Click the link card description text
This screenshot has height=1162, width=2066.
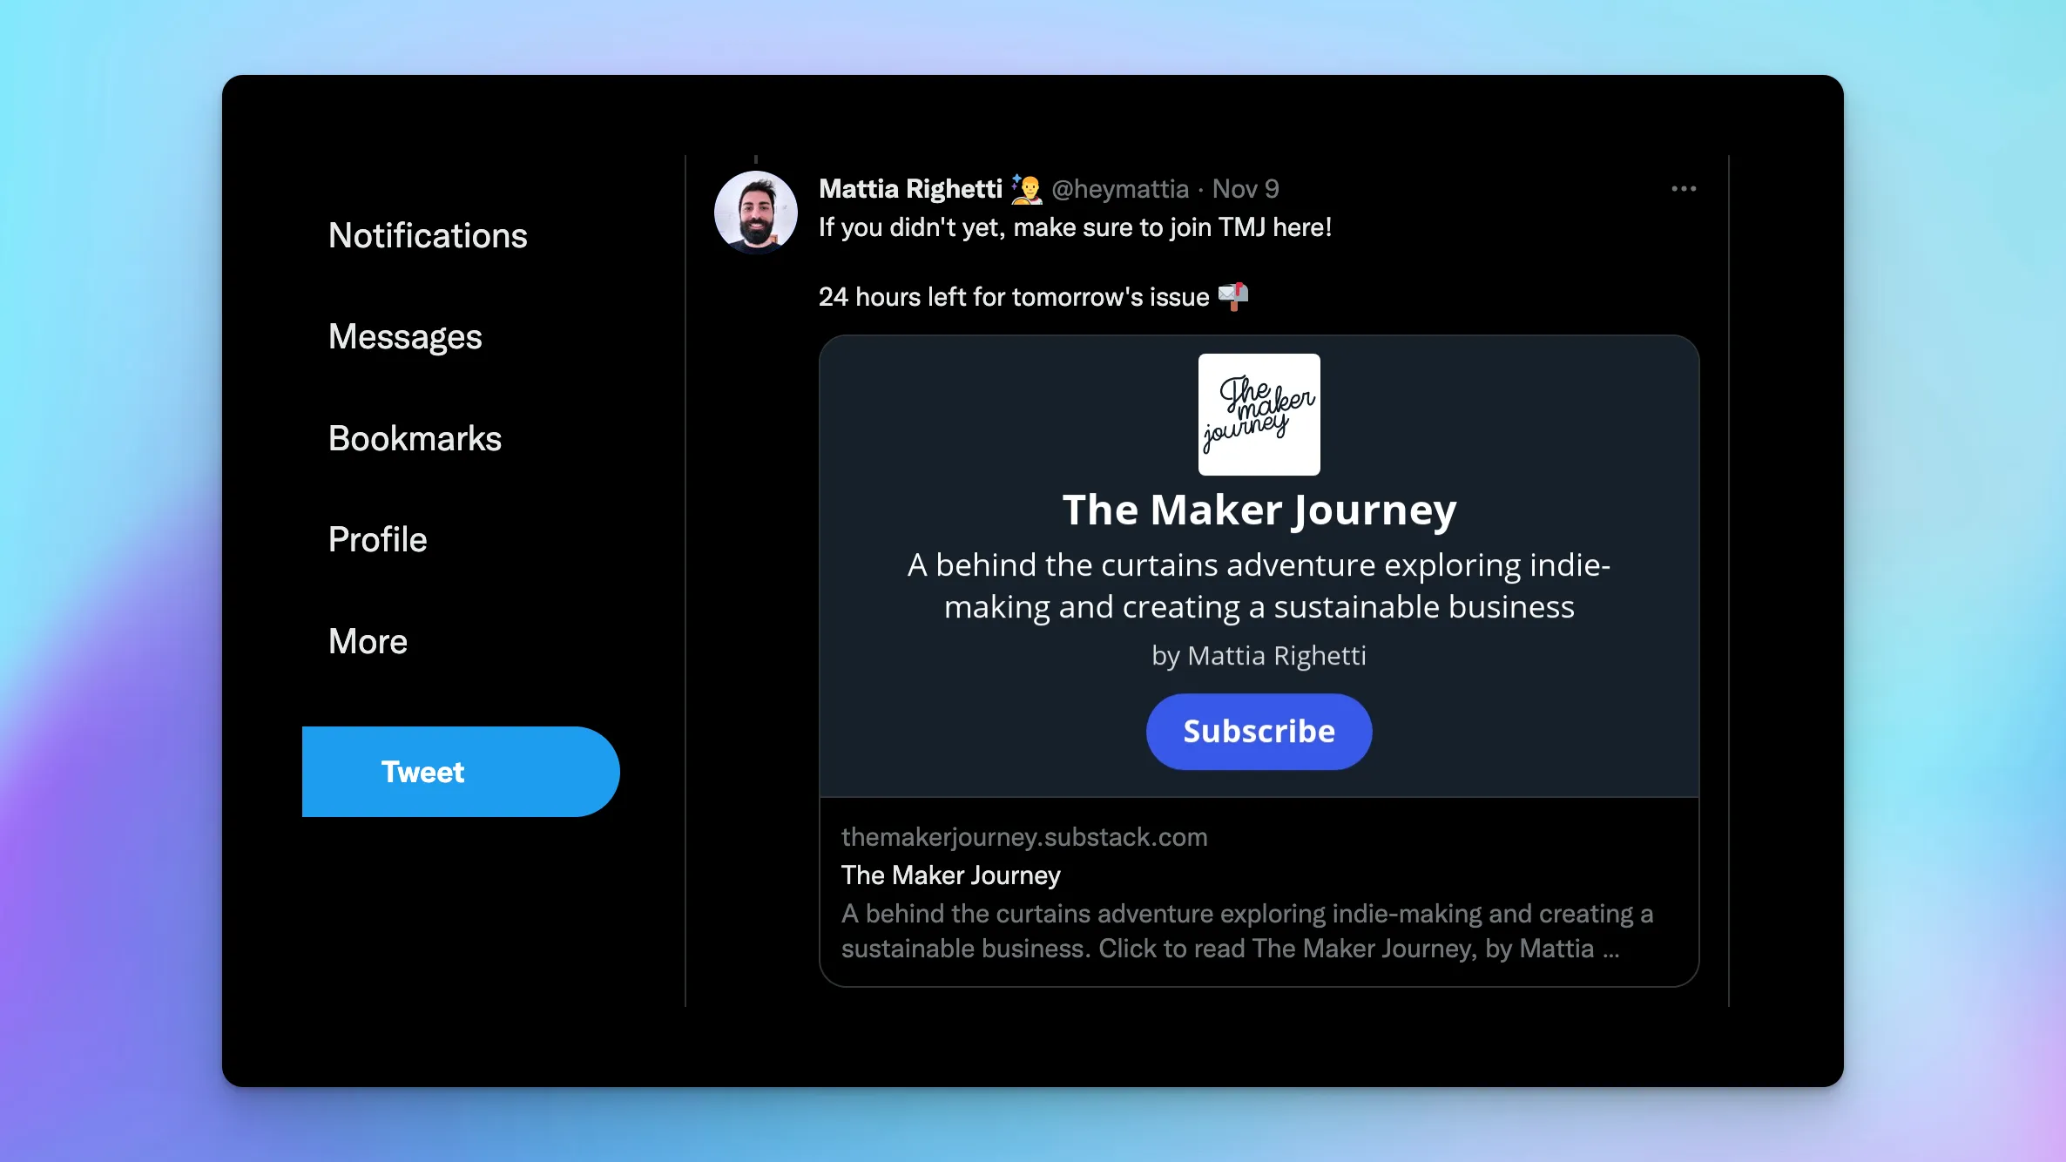pos(1247,931)
